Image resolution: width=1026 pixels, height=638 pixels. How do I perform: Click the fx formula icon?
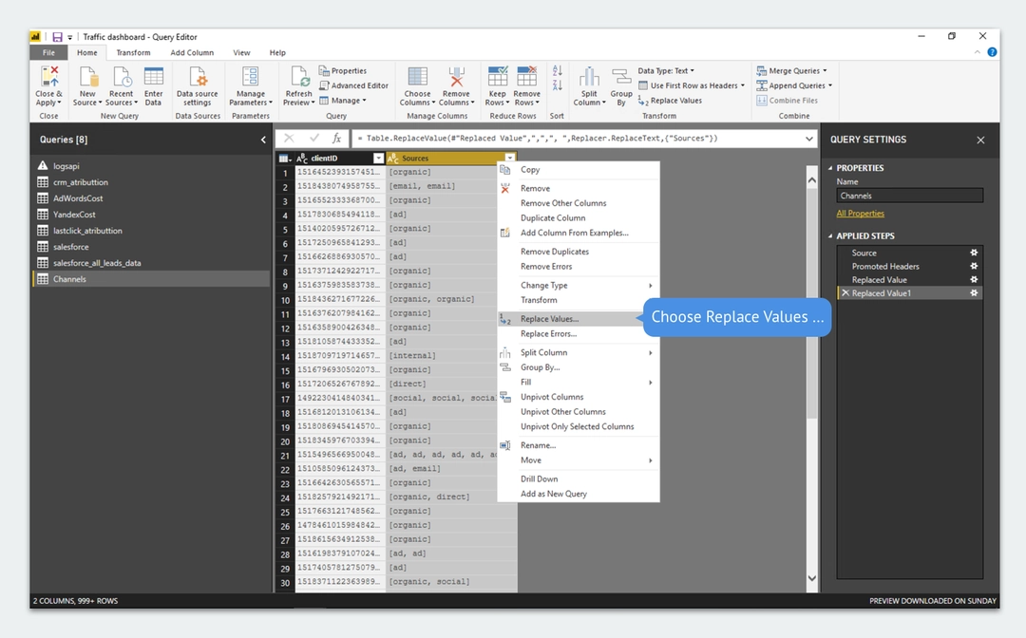click(336, 139)
